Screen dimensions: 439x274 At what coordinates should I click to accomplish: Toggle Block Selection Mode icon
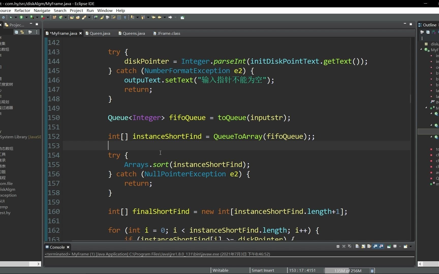(119, 17)
